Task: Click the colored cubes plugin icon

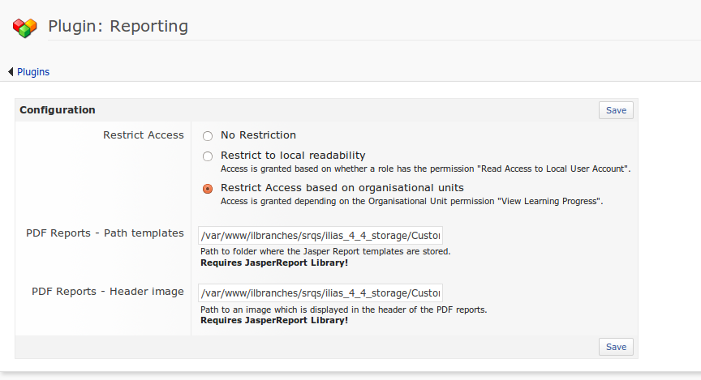Action: [x=24, y=28]
